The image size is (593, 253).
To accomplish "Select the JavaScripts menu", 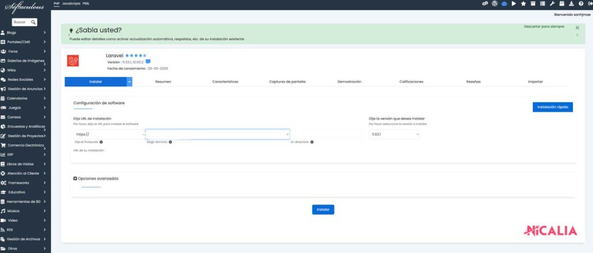I will (x=71, y=3).
